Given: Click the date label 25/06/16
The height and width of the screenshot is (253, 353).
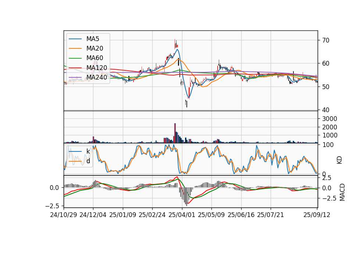Looking at the screenshot, I should (241, 215).
